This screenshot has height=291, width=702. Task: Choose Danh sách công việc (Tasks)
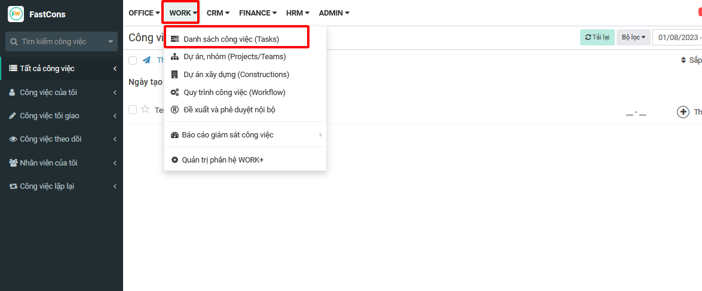point(231,39)
